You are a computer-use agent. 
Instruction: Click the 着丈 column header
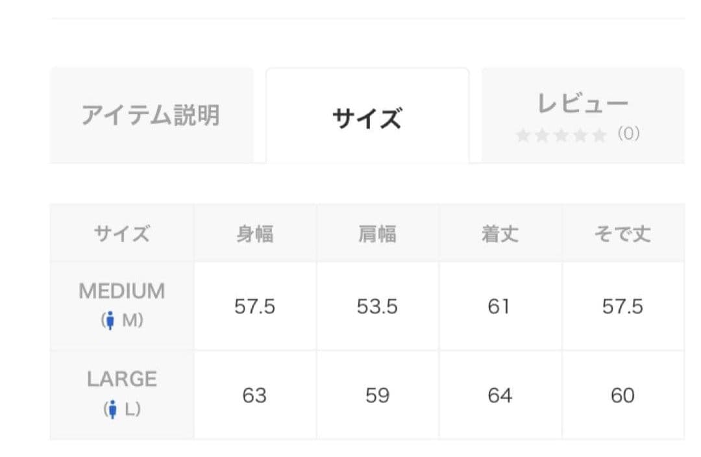click(x=500, y=234)
